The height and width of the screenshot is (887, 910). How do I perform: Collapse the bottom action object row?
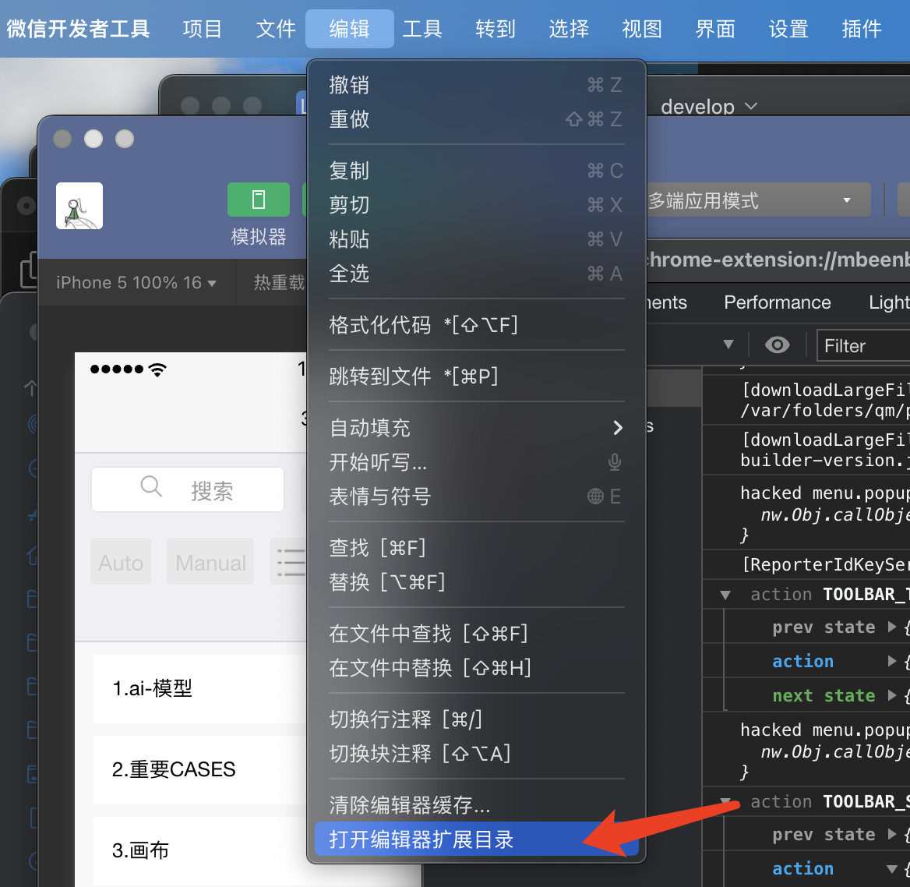[x=892, y=869]
